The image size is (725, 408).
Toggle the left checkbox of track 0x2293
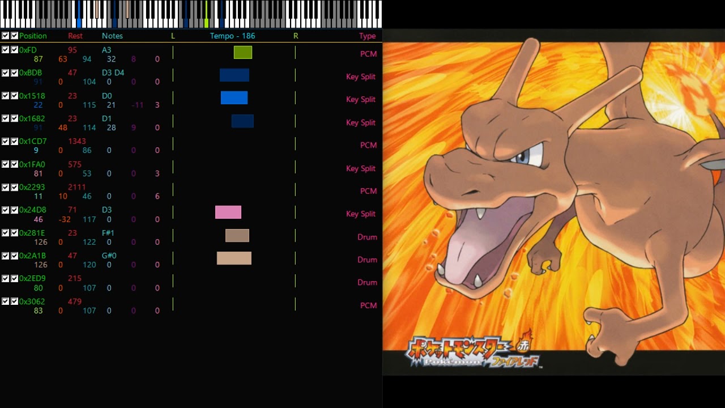(x=5, y=187)
